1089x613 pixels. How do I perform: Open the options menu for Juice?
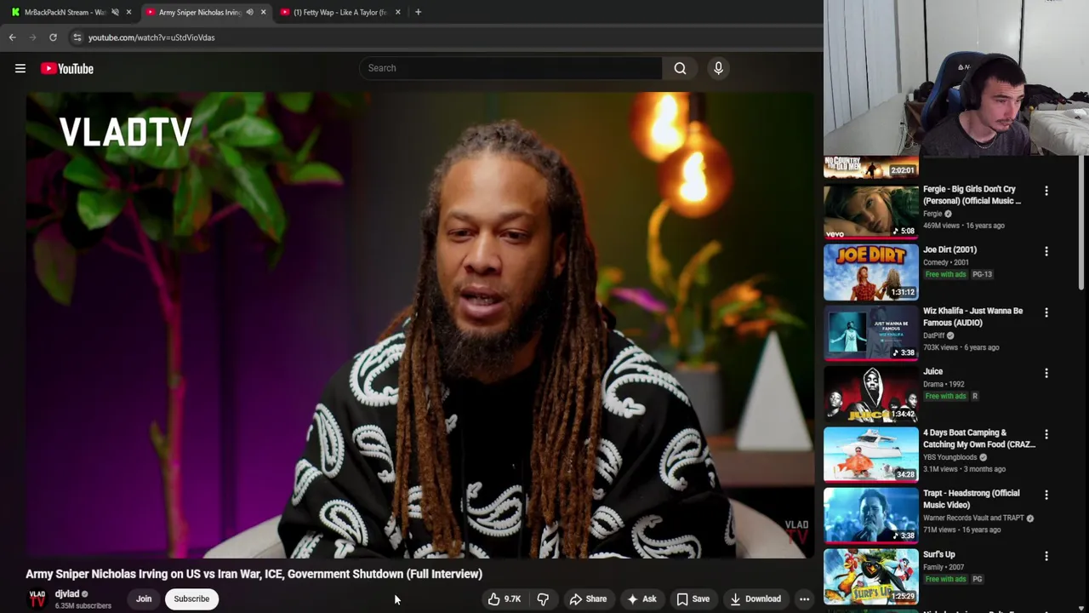(x=1046, y=373)
